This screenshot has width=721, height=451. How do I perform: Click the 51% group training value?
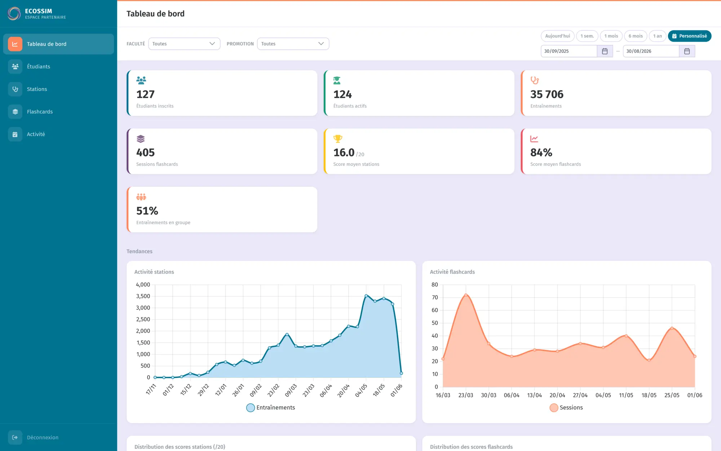[x=147, y=211]
